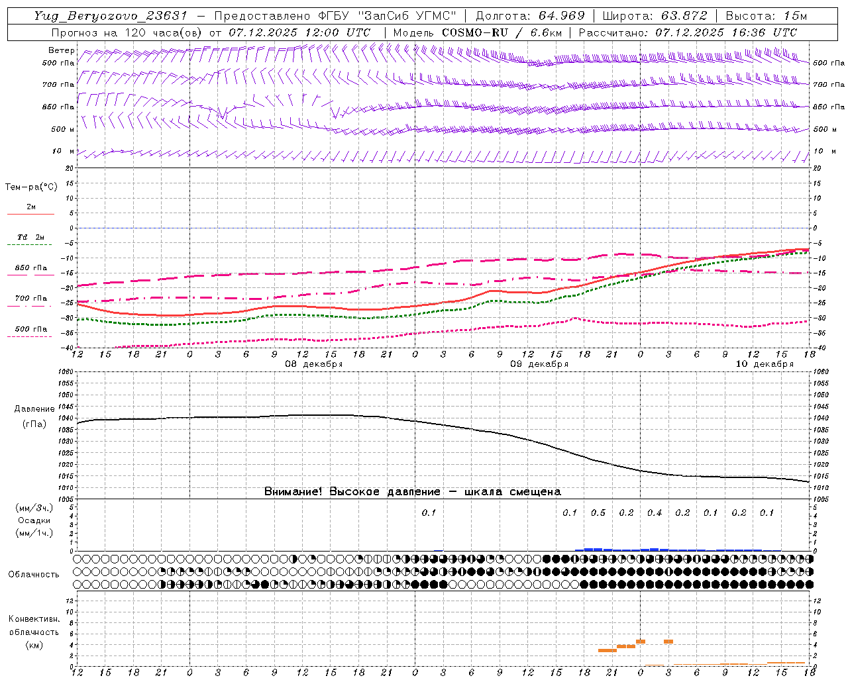Click the Модель COSMO-RU / 6.6км label
Screen dimensions: 848x678
click(x=477, y=32)
